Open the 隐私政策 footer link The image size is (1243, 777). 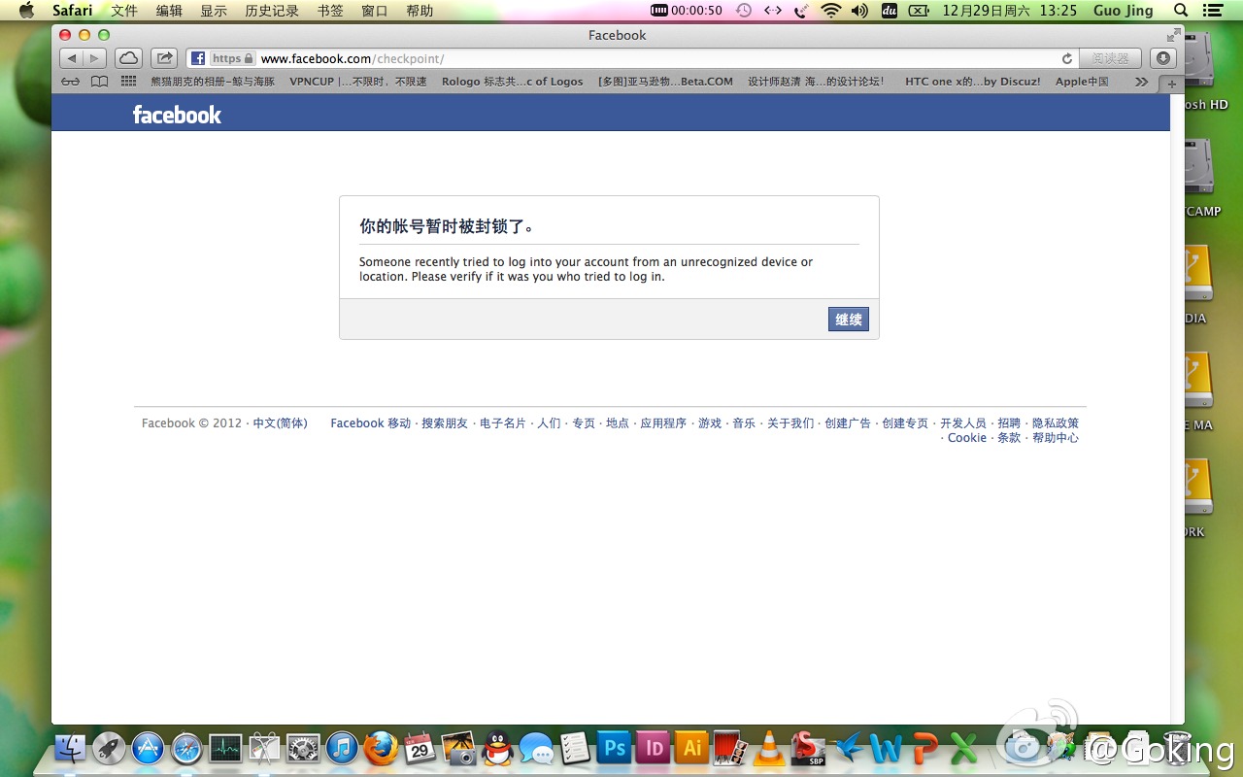(1056, 423)
